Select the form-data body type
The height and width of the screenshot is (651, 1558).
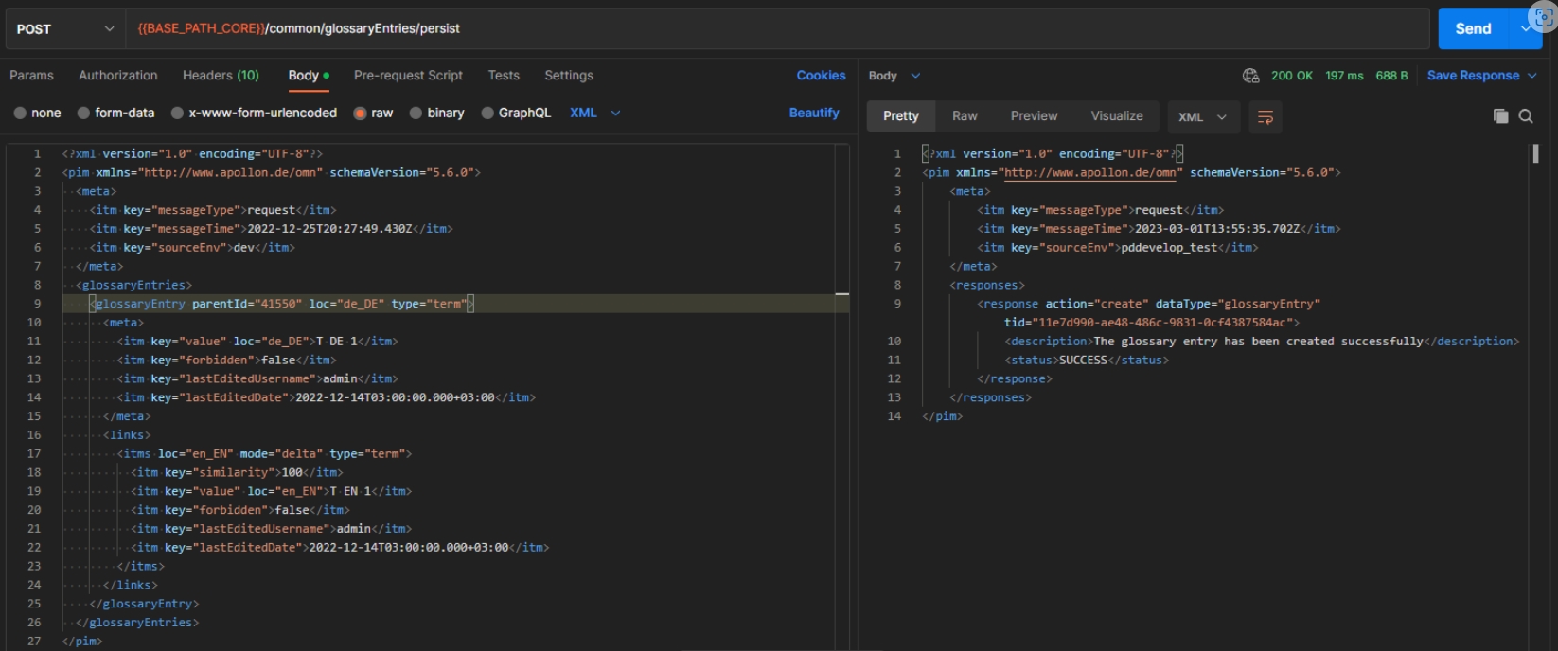coord(115,113)
